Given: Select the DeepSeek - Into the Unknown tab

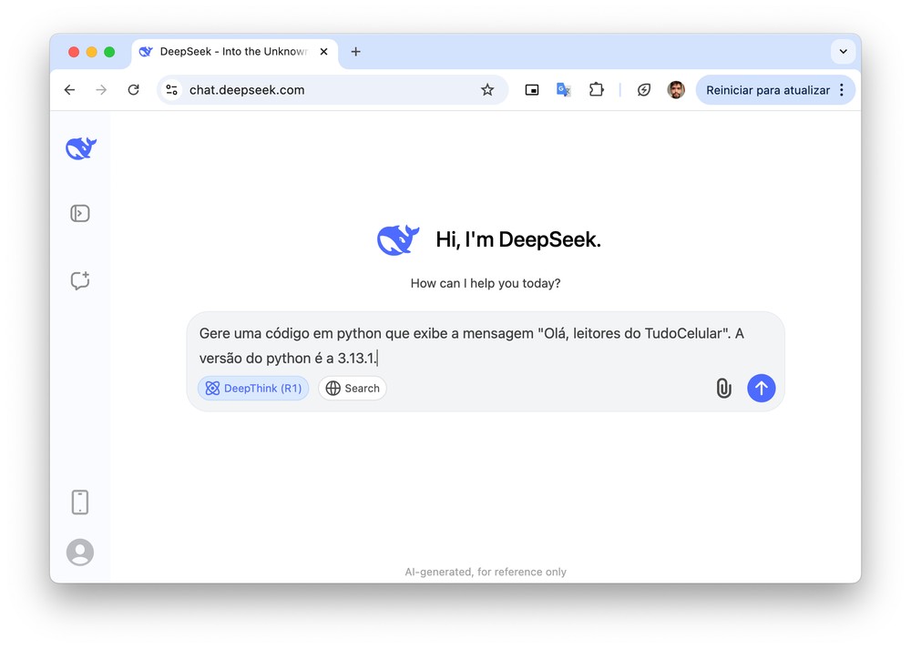Looking at the screenshot, I should coord(232,52).
